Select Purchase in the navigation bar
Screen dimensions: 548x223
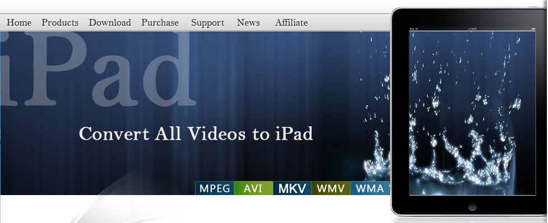point(160,23)
